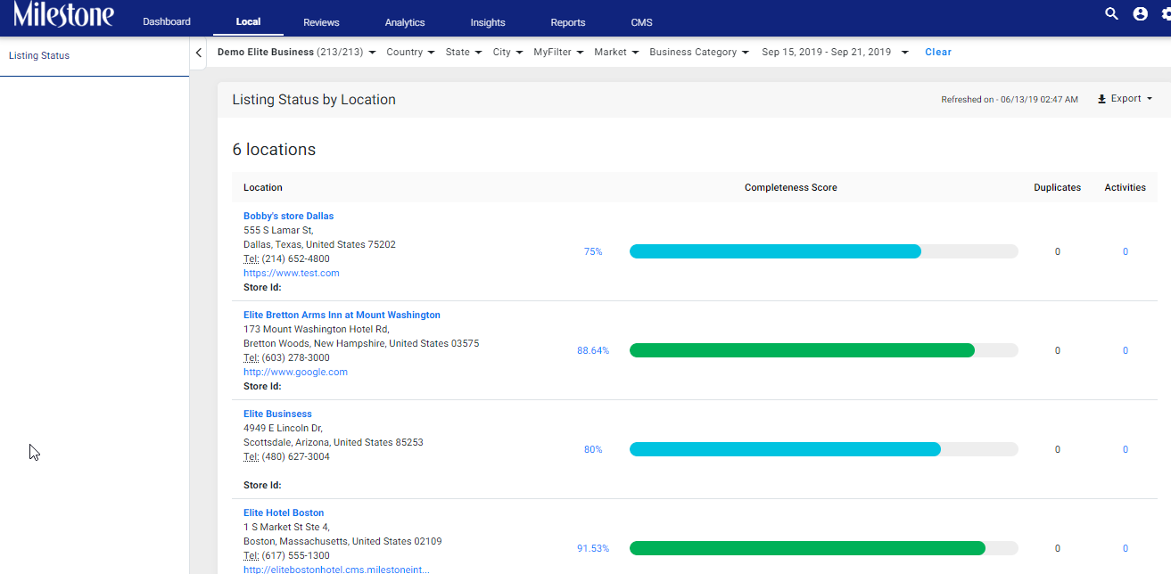Open Bobby's store Dallas location link
The image size is (1171, 574).
288,216
